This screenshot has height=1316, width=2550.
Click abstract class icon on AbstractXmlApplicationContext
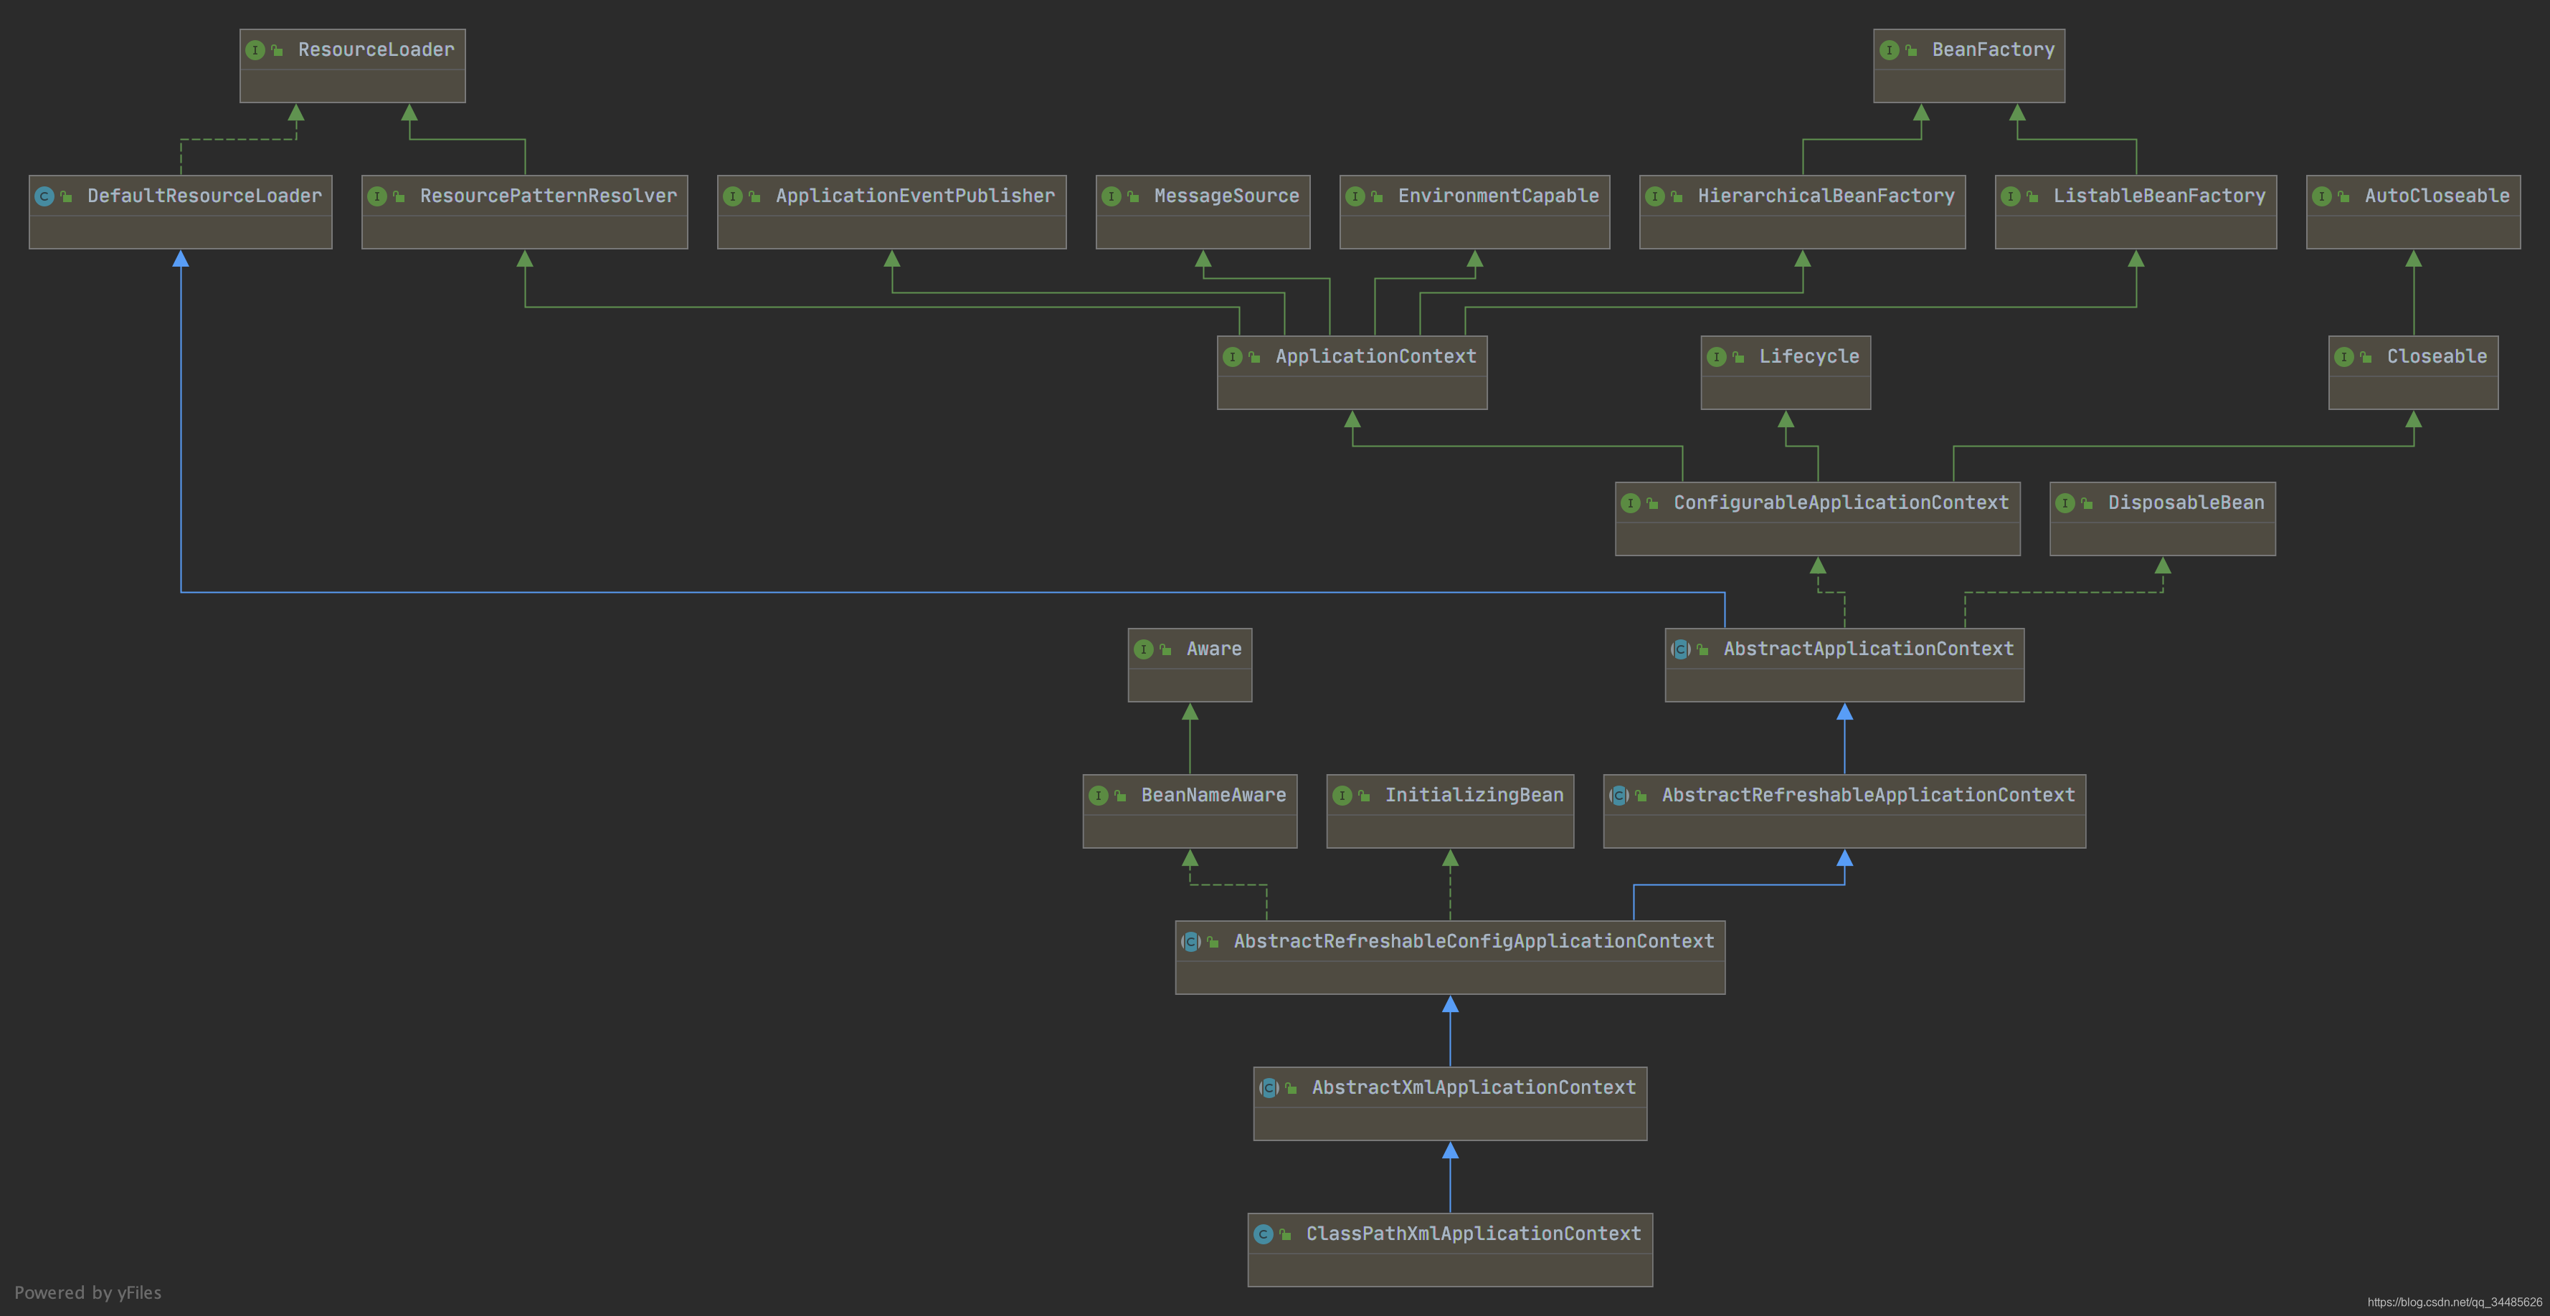tap(1269, 1087)
